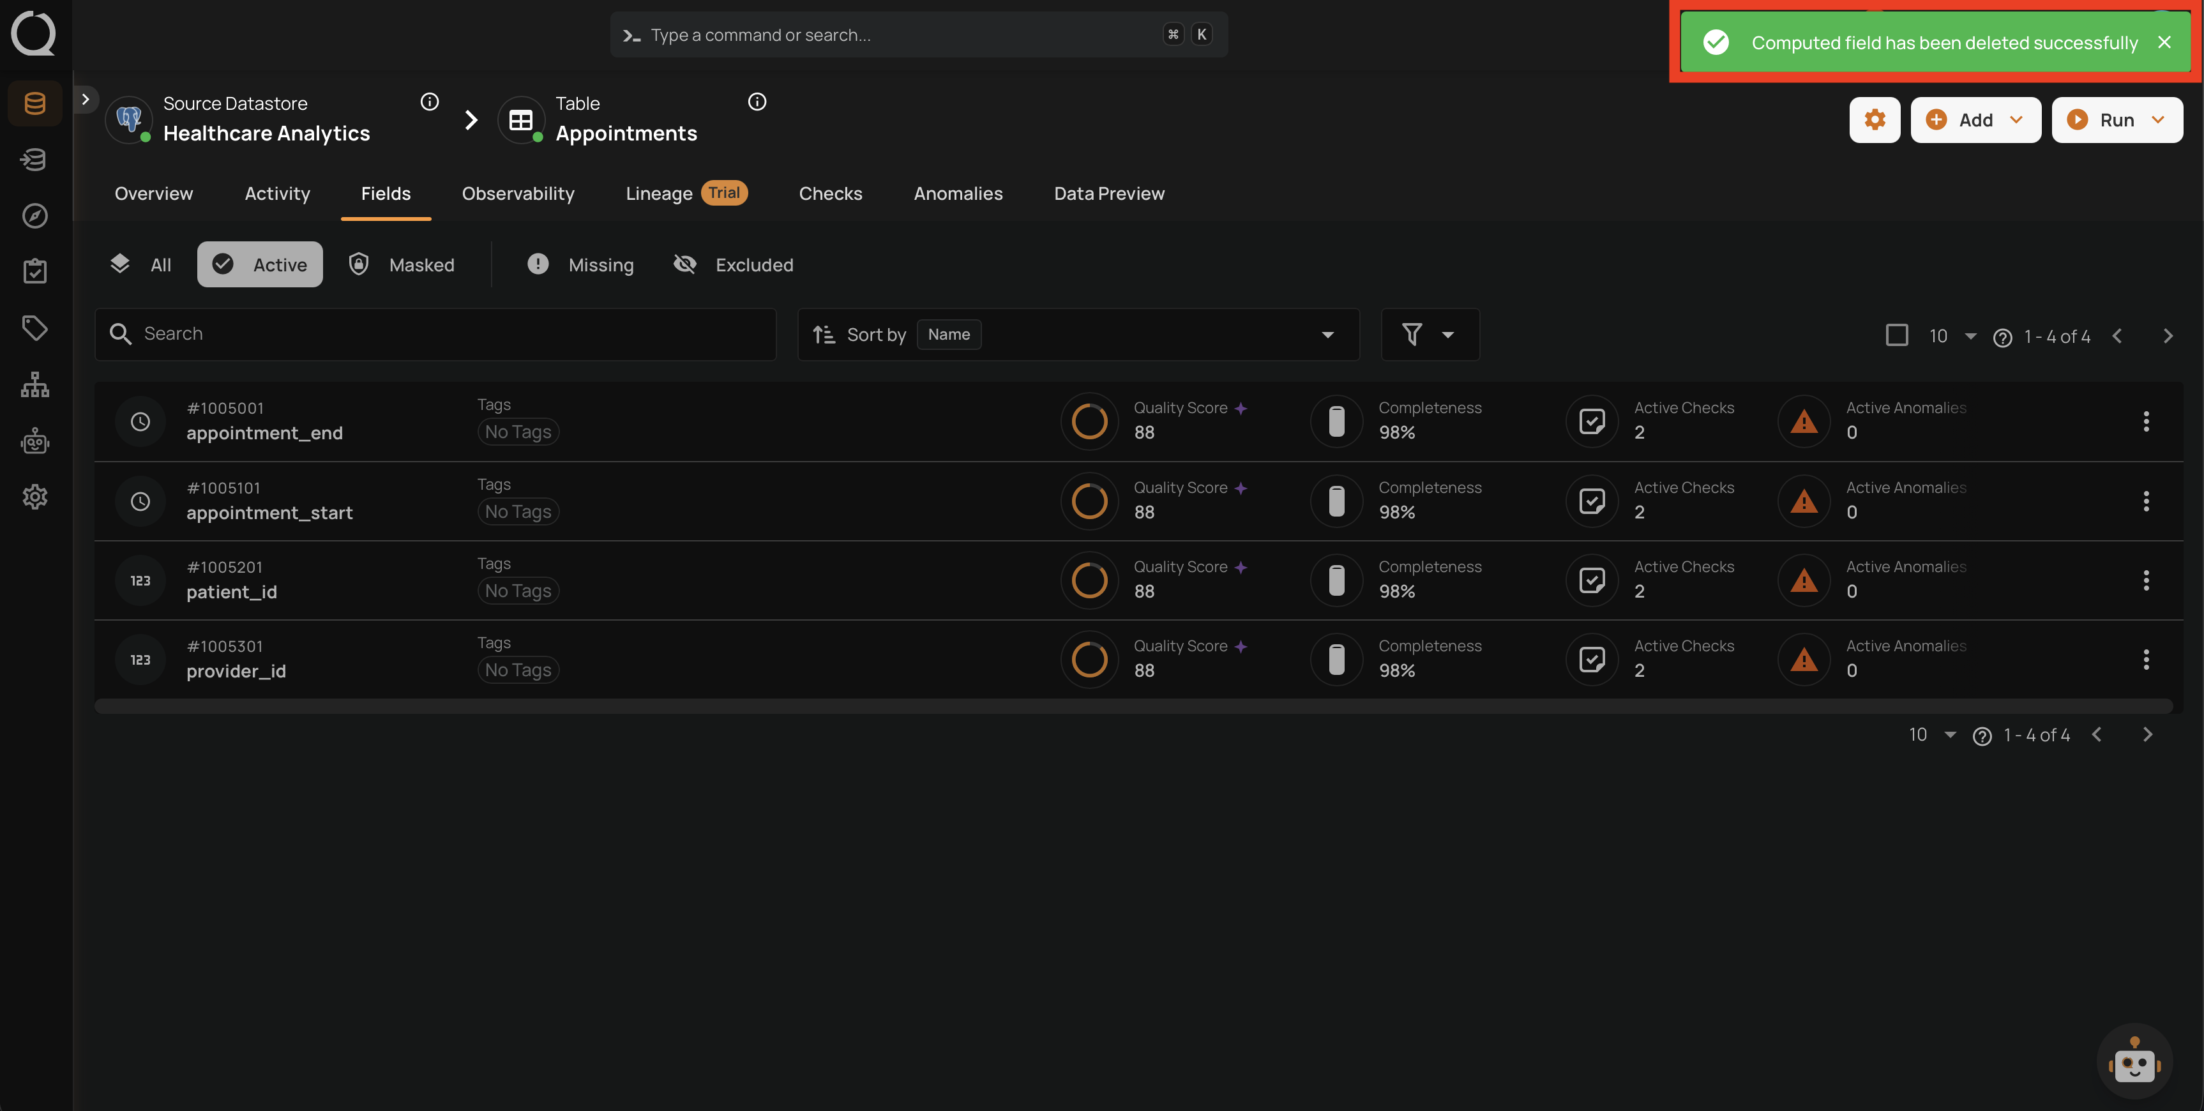Open the appointment_start field
This screenshot has width=2204, height=1111.
point(269,513)
